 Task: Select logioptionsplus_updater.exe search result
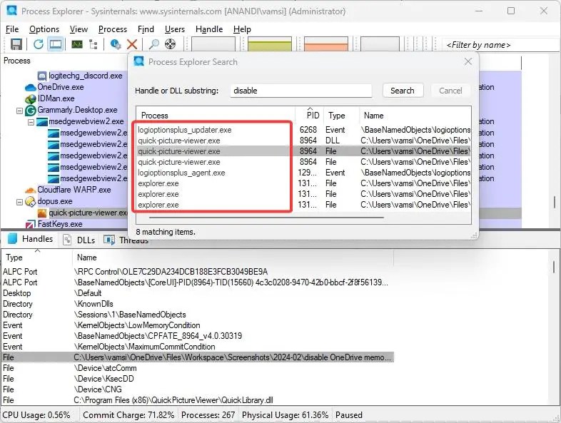303,130
